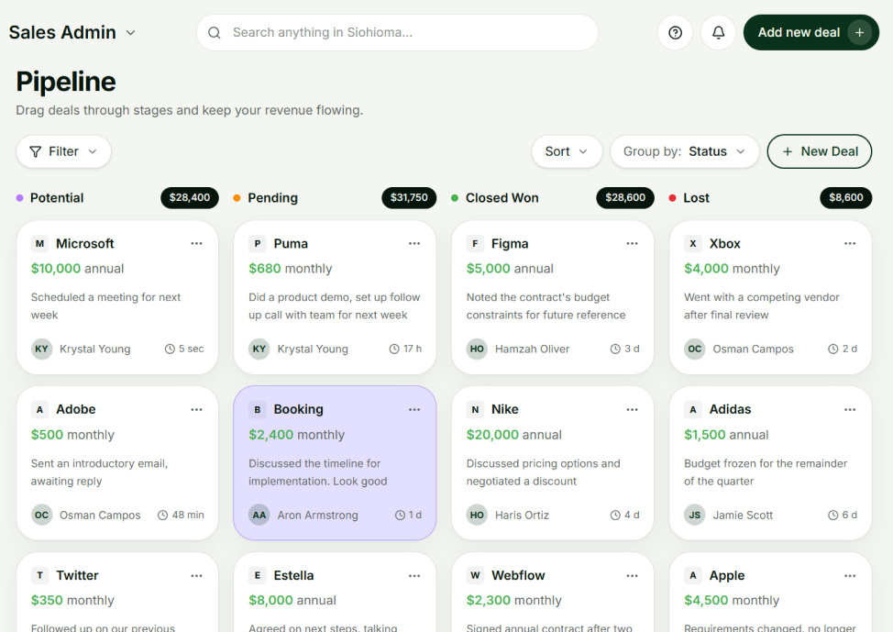Open Puma card three-dot menu
Screen dimensions: 893x632
pos(414,243)
